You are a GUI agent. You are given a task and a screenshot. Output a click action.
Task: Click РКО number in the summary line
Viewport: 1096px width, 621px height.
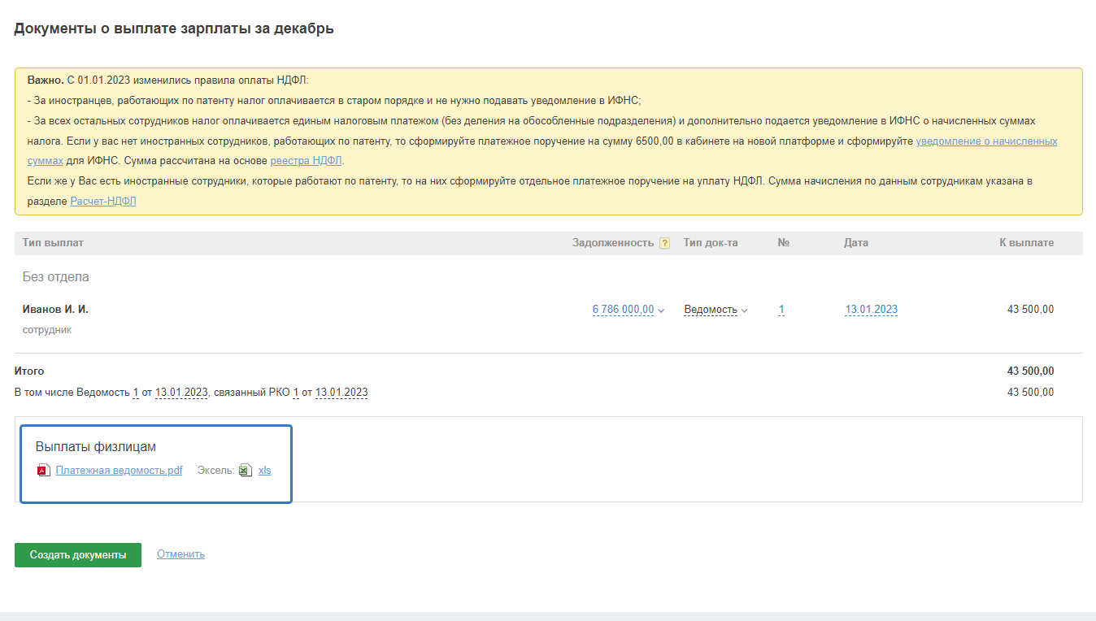coord(296,393)
